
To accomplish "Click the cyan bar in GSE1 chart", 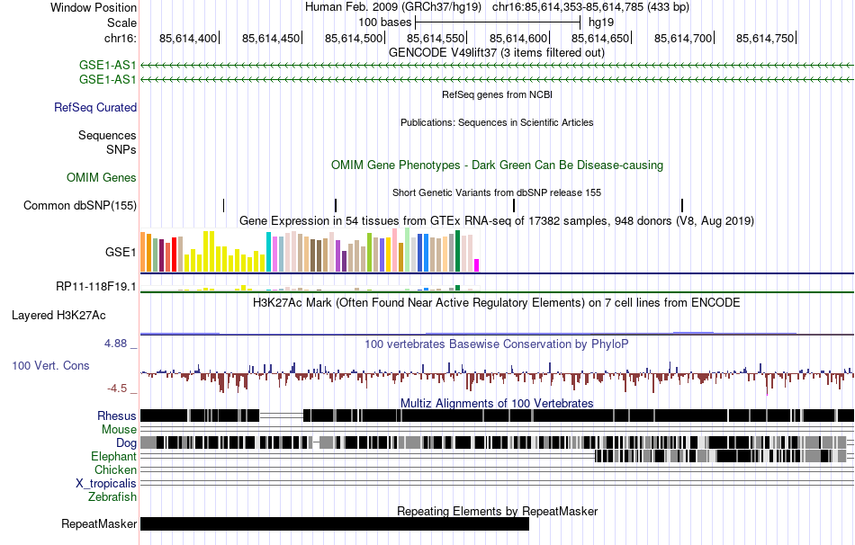I will pos(269,252).
